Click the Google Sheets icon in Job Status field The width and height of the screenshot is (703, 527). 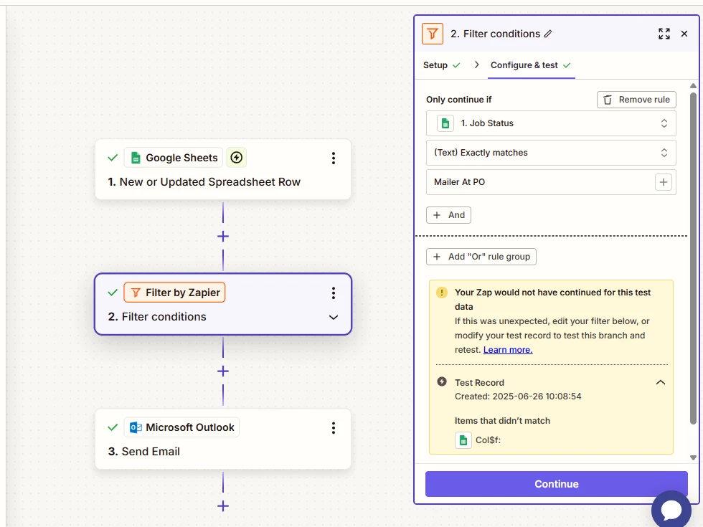pyautogui.click(x=445, y=123)
